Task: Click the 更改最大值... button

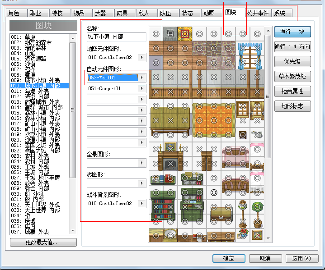Action: click(43, 243)
